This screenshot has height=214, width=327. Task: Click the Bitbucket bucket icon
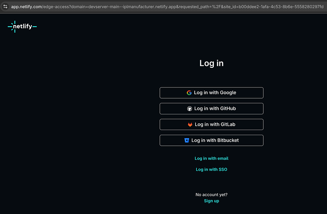[187, 140]
